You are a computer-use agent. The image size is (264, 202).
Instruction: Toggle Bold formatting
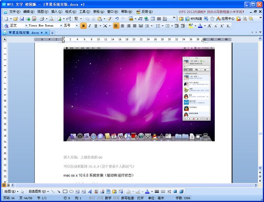[x=83, y=26]
